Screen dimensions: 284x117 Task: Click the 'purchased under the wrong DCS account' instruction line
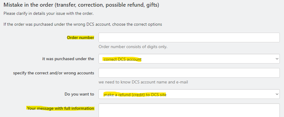(83, 24)
